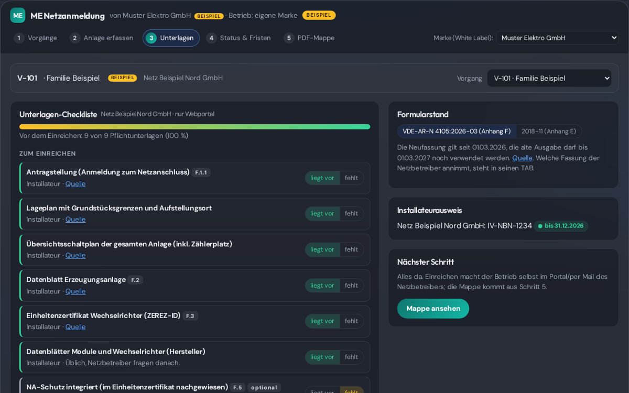Open Quelle link for Datenblatt Erzeugungsanlage
The width and height of the screenshot is (629, 393).
pos(75,291)
